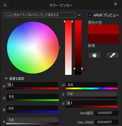Click the R value input field

(x=32, y=85)
